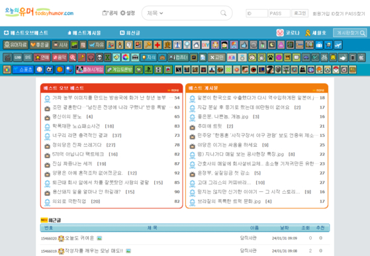The image size is (370, 256).
Task: Select the house board icon
Action: (197, 45)
